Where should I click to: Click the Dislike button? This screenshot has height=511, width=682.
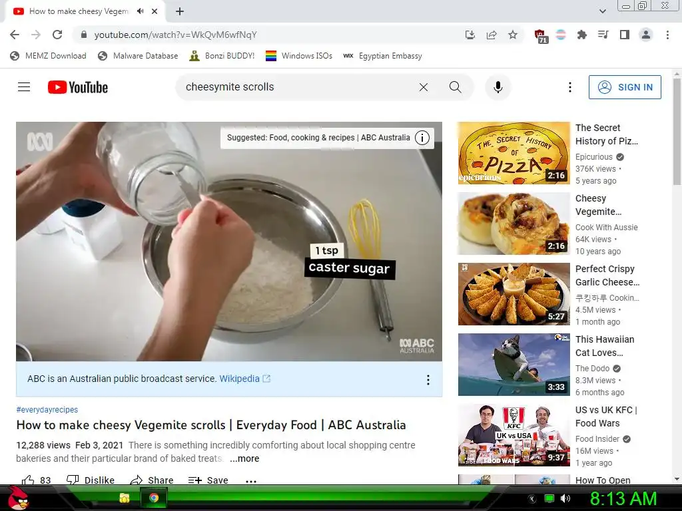coord(91,480)
